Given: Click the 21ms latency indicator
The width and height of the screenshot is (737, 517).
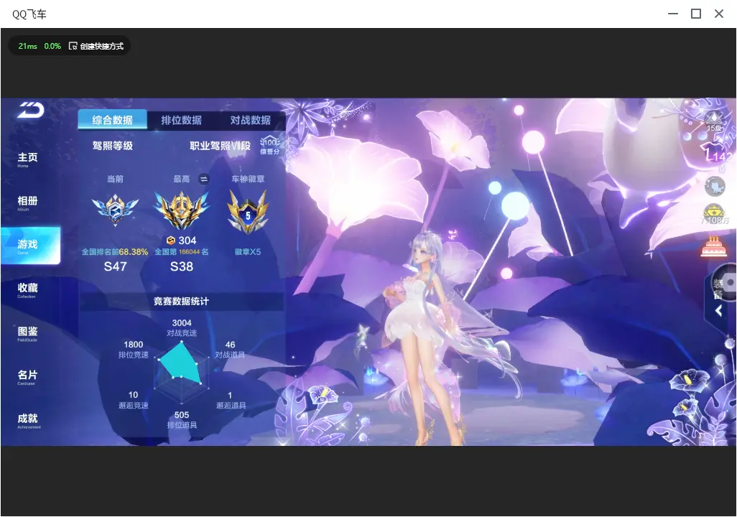Looking at the screenshot, I should click(x=28, y=46).
